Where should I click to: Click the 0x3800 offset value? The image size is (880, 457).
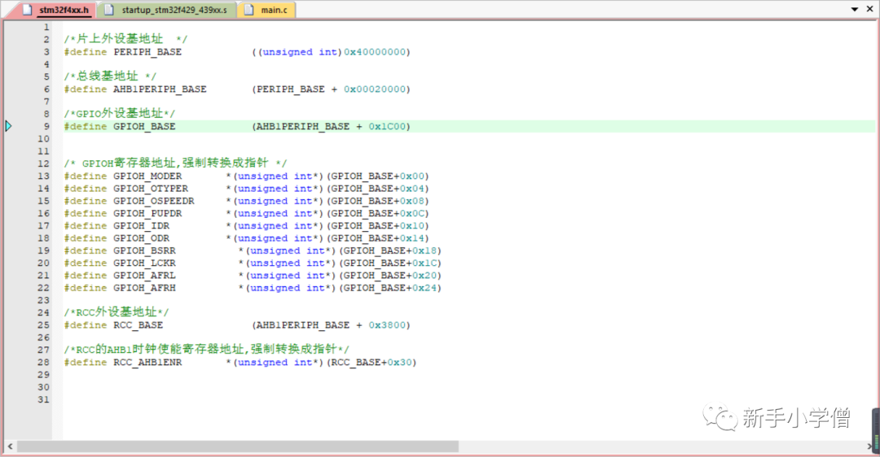(x=387, y=324)
